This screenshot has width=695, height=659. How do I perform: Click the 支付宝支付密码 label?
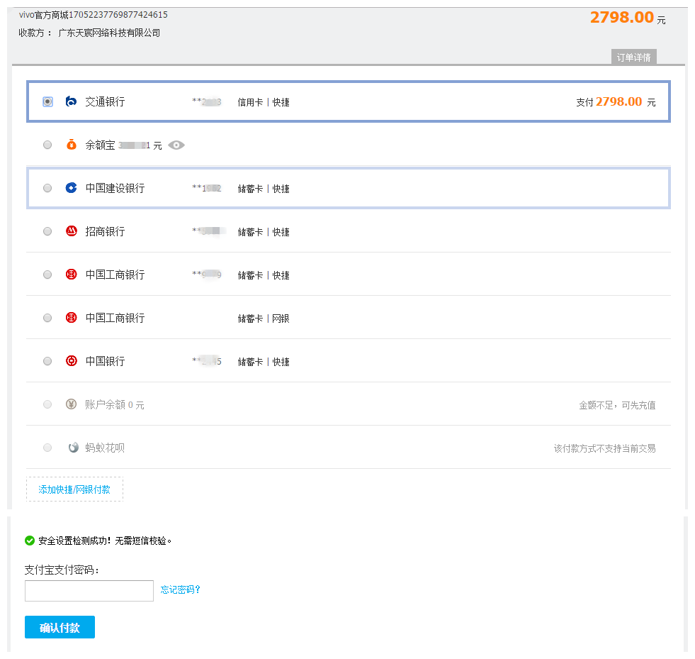pos(62,570)
